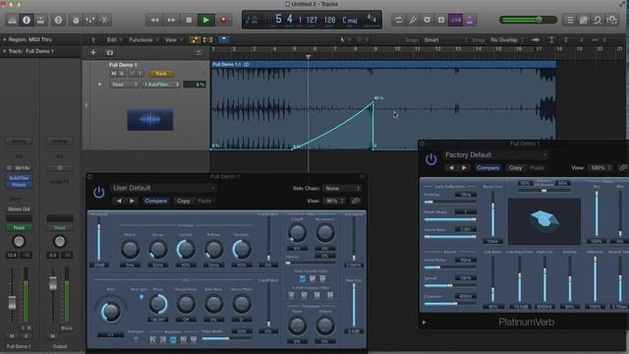This screenshot has height=354, width=629.
Task: Click the Duplicate Track button
Action: click(x=109, y=52)
